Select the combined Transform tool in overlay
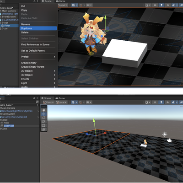 (44, 129)
